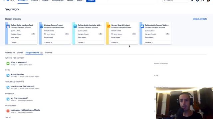Open the issue What is a request?
This screenshot has width=213, height=119.
click(19, 62)
